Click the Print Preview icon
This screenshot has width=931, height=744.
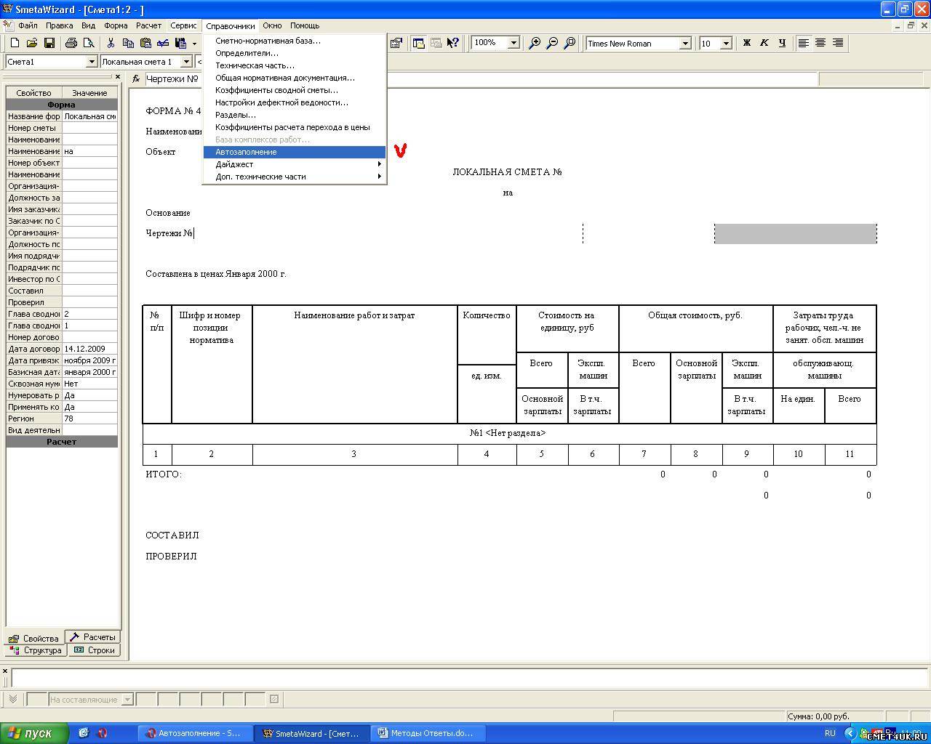click(x=88, y=44)
